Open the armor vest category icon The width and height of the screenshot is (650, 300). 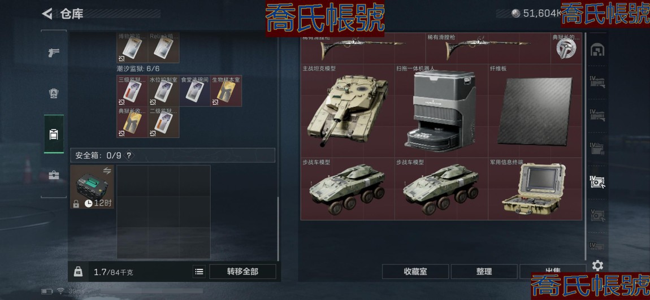pos(54,93)
